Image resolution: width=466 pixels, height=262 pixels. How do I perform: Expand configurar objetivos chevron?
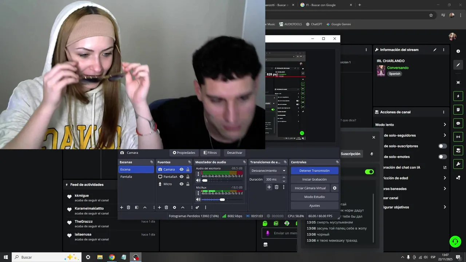[445, 207]
